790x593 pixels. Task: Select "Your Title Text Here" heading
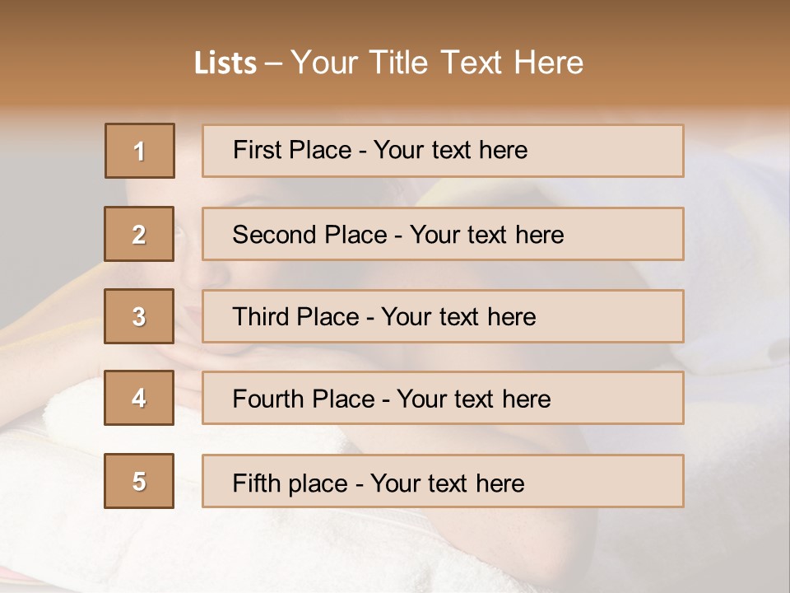[437, 63]
